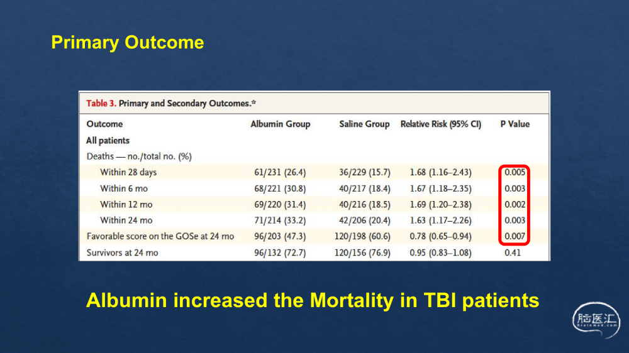Click relative risk '1.67 (1.18–2.35)'

click(440, 188)
